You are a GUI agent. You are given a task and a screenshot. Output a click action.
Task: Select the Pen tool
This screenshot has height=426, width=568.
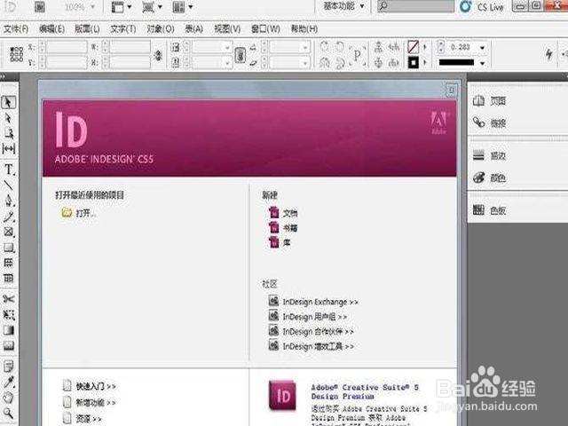coord(9,201)
